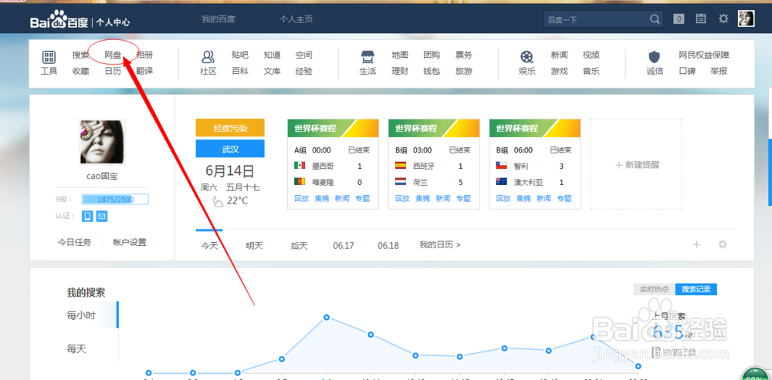This screenshot has width=772, height=380.
Task: Open the 相册 link
Action: click(144, 55)
